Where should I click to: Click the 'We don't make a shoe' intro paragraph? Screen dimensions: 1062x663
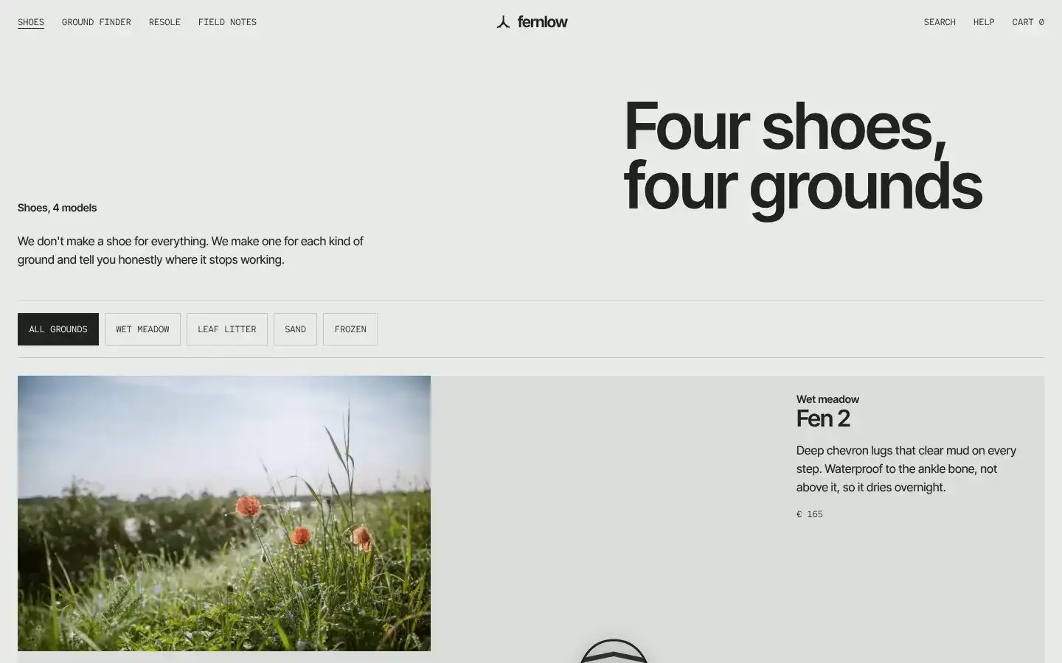tap(190, 250)
